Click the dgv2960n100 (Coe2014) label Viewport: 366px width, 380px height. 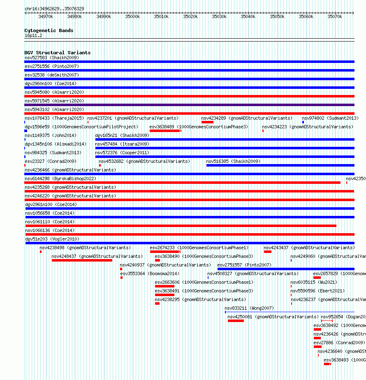[x=51, y=83]
